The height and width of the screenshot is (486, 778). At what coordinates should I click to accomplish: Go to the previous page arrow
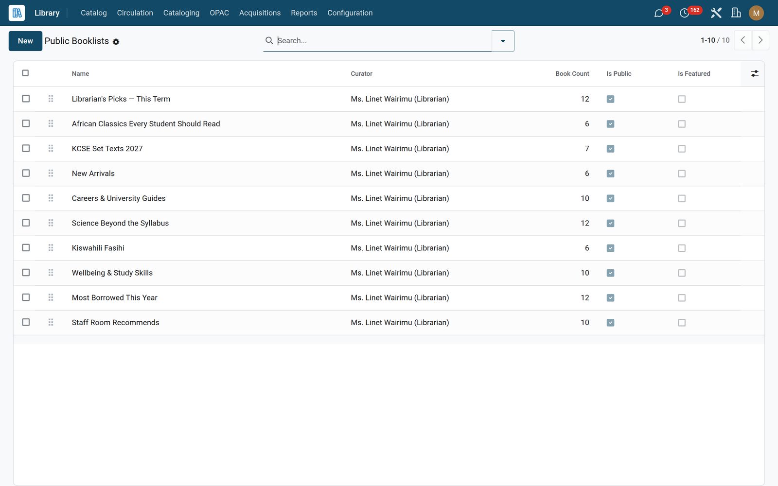pyautogui.click(x=743, y=40)
